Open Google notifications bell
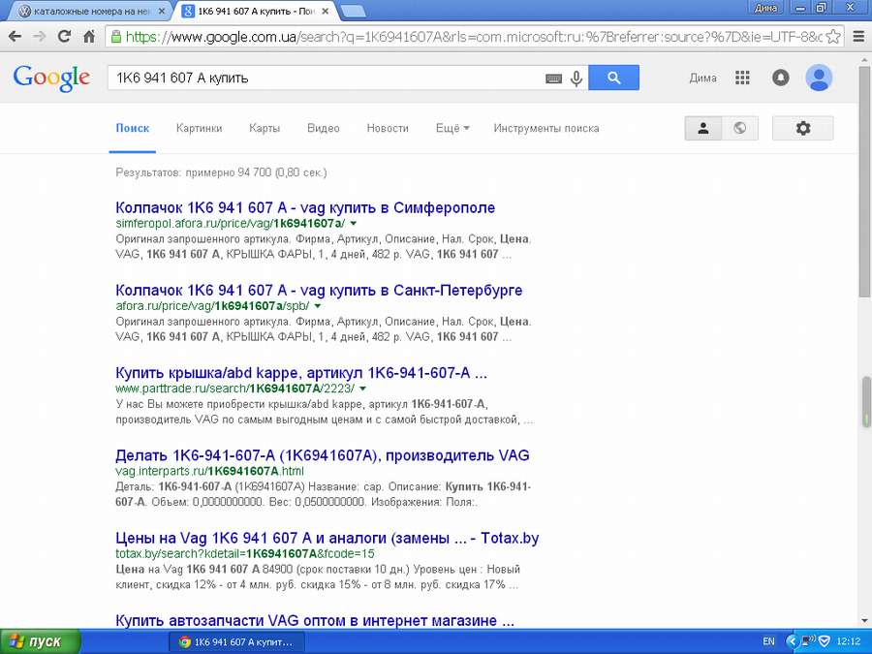 coord(781,78)
